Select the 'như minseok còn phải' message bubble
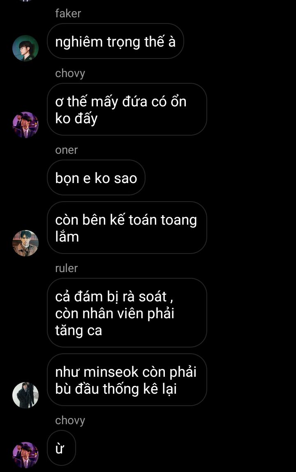 point(127,380)
